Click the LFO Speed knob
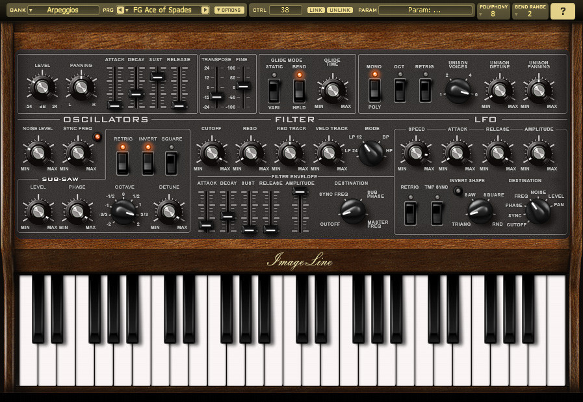The height and width of the screenshot is (402, 583). pyautogui.click(x=417, y=152)
